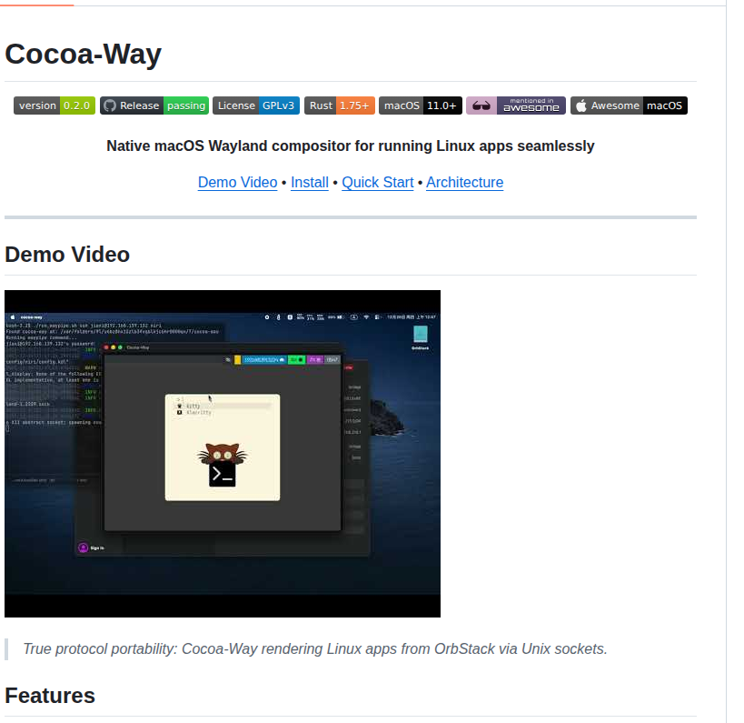The height and width of the screenshot is (723, 744).
Task: Open the mentioned in awesome badge
Action: [516, 105]
